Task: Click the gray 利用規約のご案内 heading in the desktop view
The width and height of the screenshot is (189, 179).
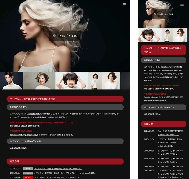Action: click(65, 107)
